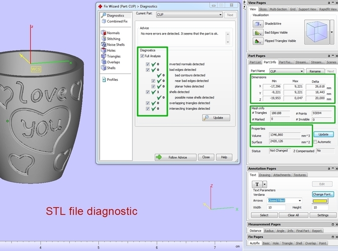Toggle planar holes detected checkbox
This screenshot has width=338, height=251.
153,86
